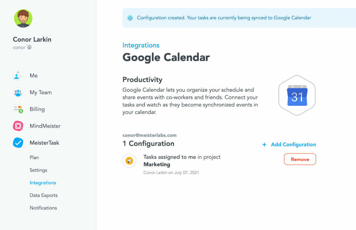Select the MeisterTask checkmark icon

tap(18, 143)
